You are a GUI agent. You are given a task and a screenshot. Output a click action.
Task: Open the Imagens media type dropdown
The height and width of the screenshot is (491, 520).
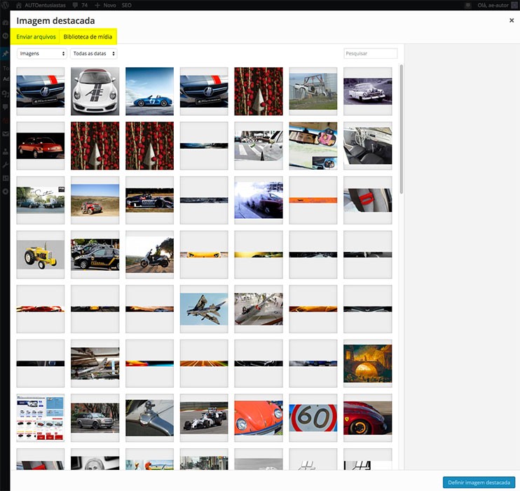click(x=41, y=53)
